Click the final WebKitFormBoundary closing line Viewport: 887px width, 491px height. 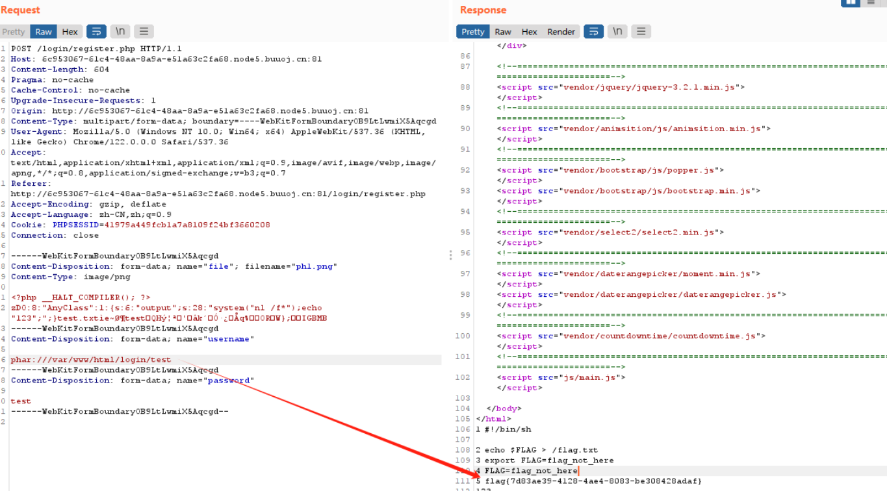tap(120, 412)
